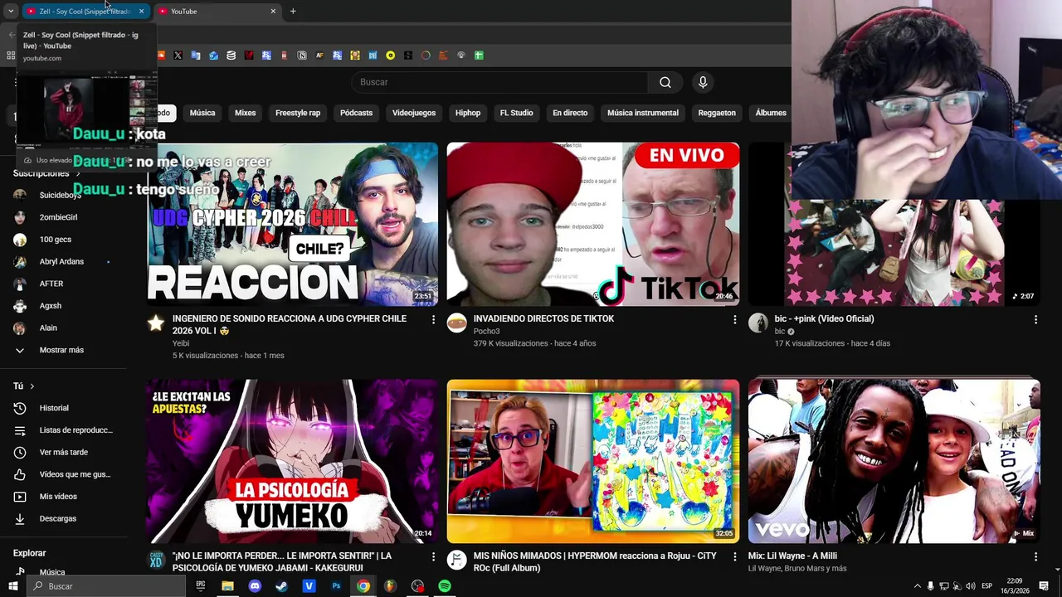The image size is (1062, 597).
Task: Click the Windows taskbar Buscar box
Action: 105,586
